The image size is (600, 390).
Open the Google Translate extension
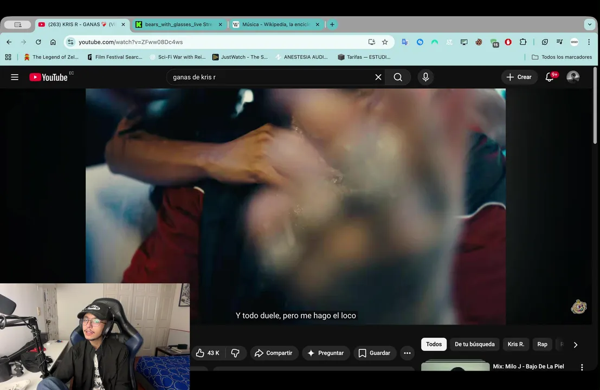405,42
